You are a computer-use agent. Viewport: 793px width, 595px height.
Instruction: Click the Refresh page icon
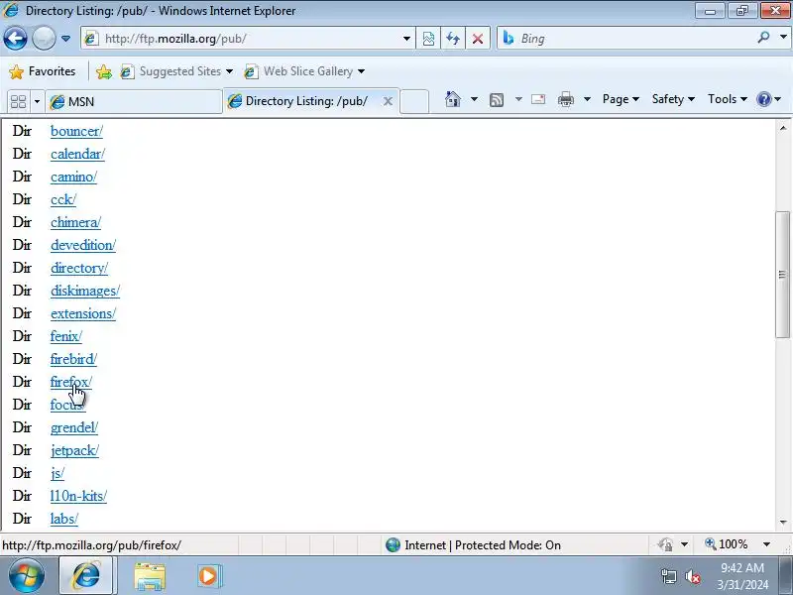[x=453, y=39]
